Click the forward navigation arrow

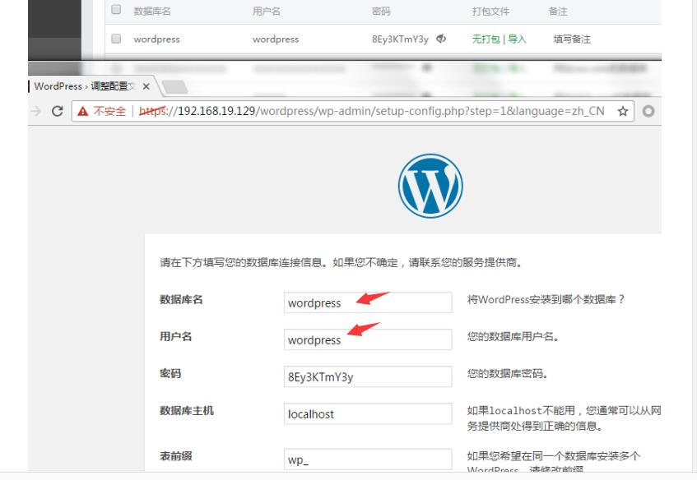pyautogui.click(x=35, y=111)
